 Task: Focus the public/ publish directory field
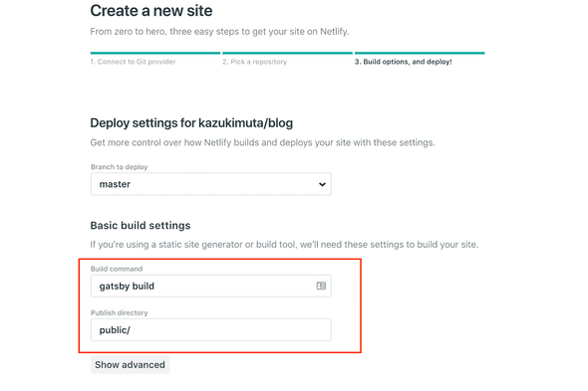click(210, 330)
